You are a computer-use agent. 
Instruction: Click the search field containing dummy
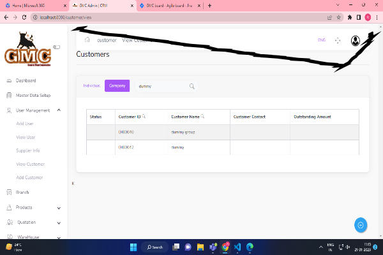tap(160, 86)
